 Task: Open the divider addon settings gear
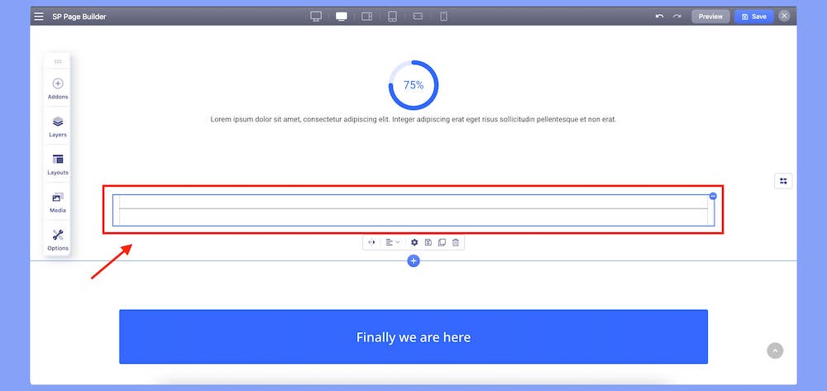(414, 242)
